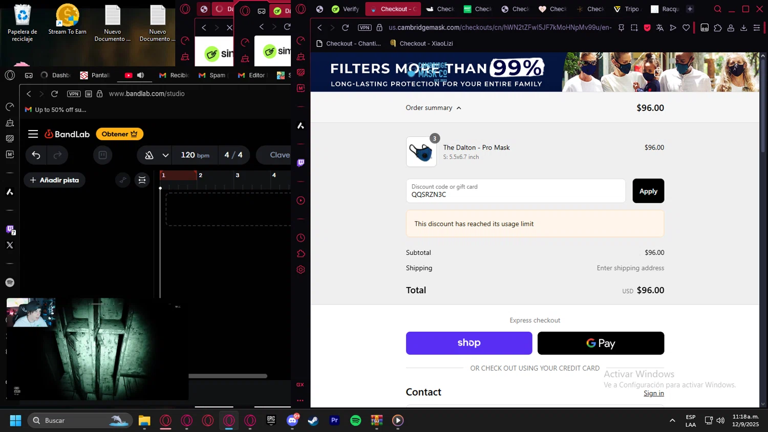Open the Clave key selector
This screenshot has height=432, width=768.
280,155
